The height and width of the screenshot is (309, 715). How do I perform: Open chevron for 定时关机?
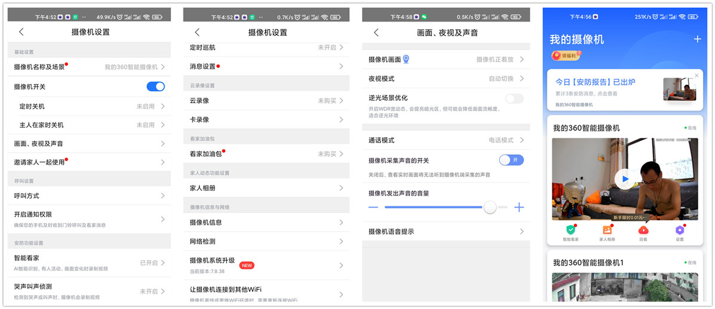(163, 106)
